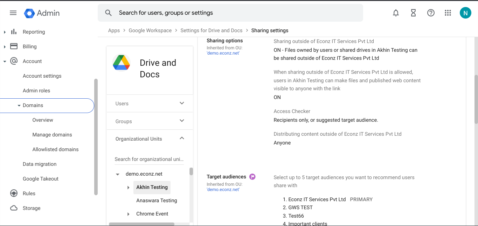
Task: Click the Test66 audience entry
Action: click(296, 216)
